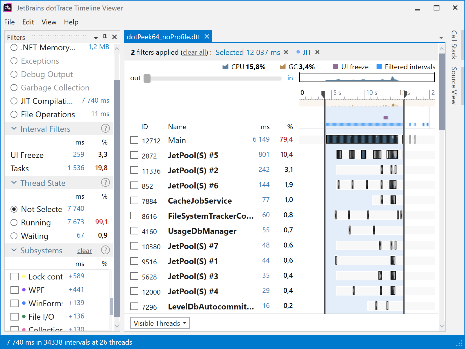The width and height of the screenshot is (465, 349).
Task: Open help for Interval Filters
Action: 105,129
